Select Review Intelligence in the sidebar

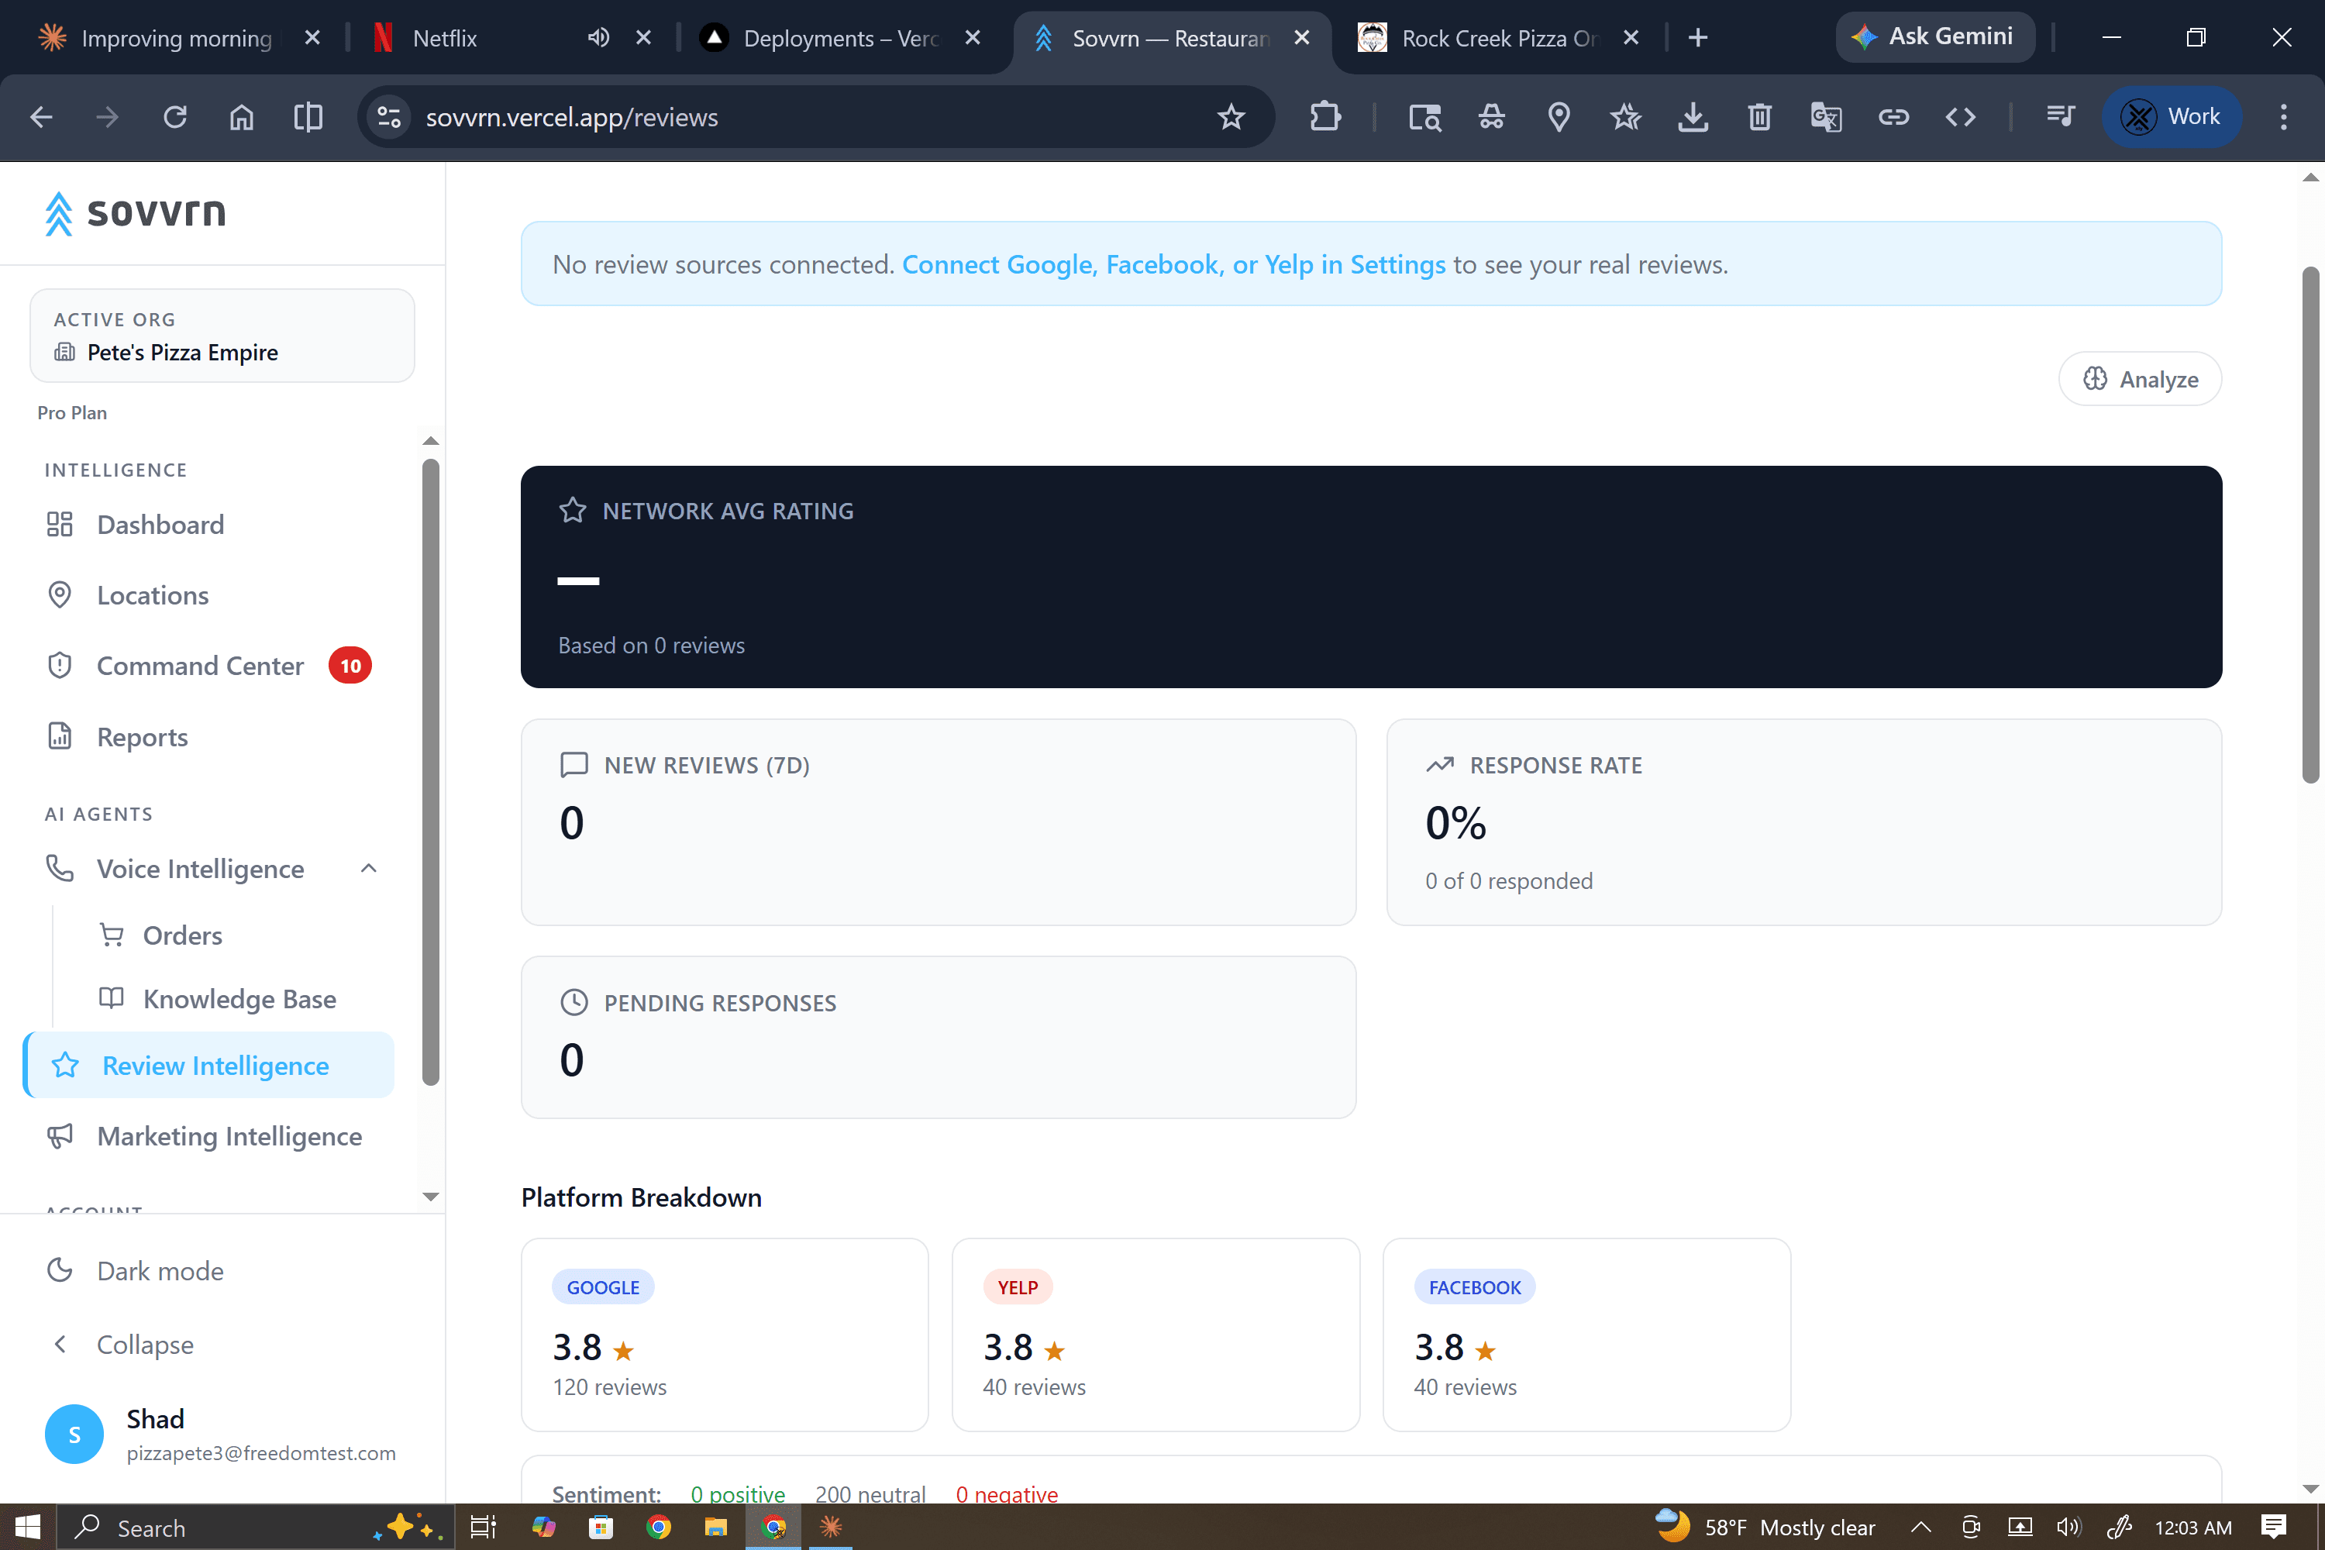coord(215,1065)
